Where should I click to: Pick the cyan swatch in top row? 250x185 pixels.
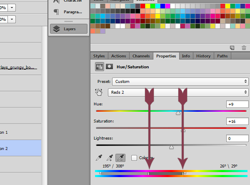click(x=157, y=6)
